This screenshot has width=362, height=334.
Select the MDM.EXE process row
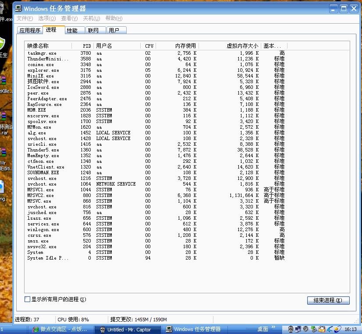156,110
